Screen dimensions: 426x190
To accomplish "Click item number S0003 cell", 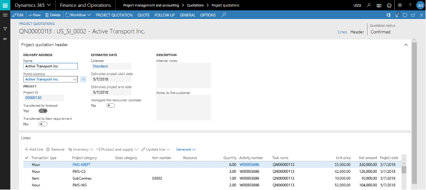I will click(158, 178).
